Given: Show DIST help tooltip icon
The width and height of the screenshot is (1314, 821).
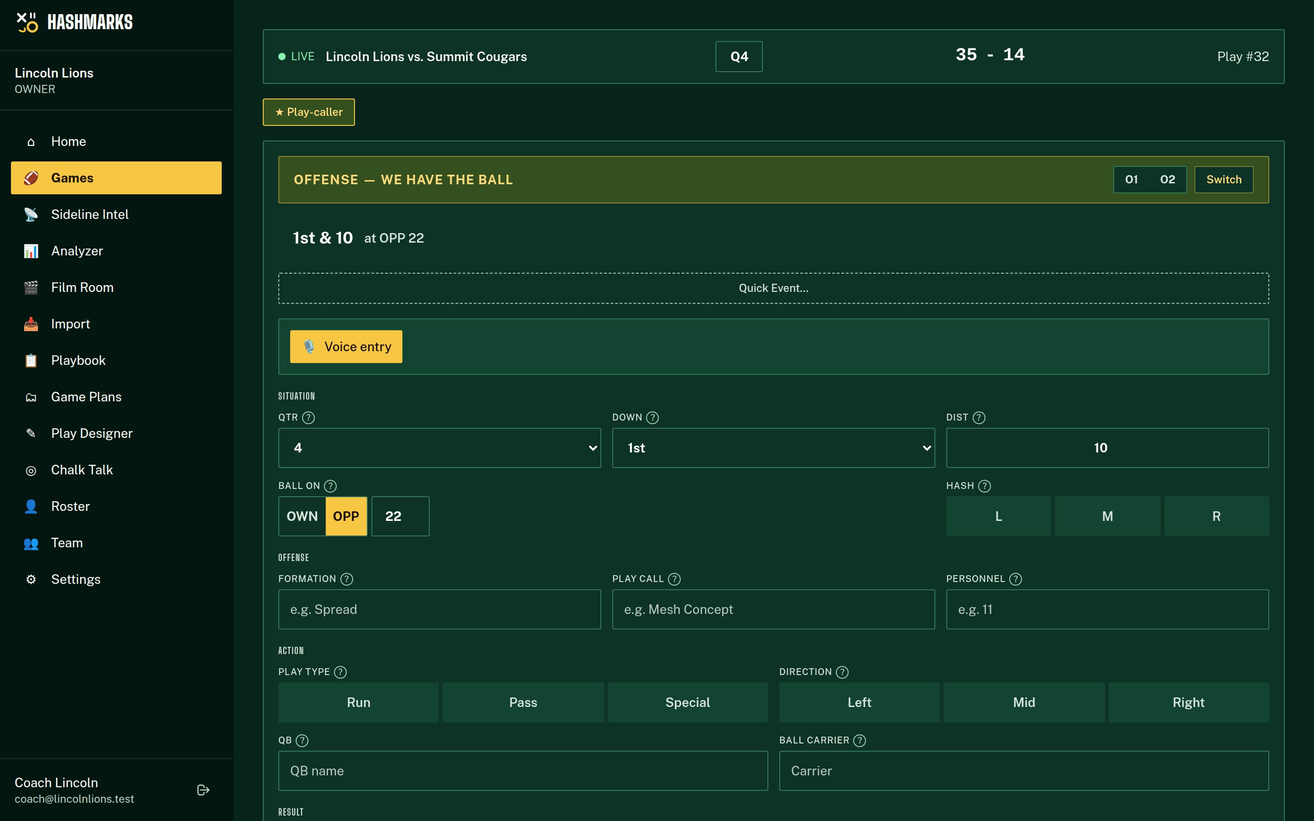Looking at the screenshot, I should pyautogui.click(x=979, y=417).
